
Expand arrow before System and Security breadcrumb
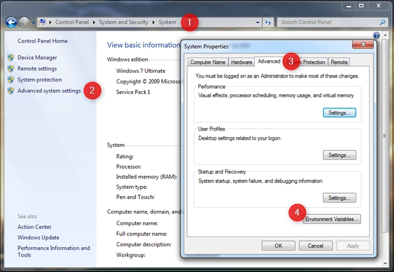coord(94,22)
